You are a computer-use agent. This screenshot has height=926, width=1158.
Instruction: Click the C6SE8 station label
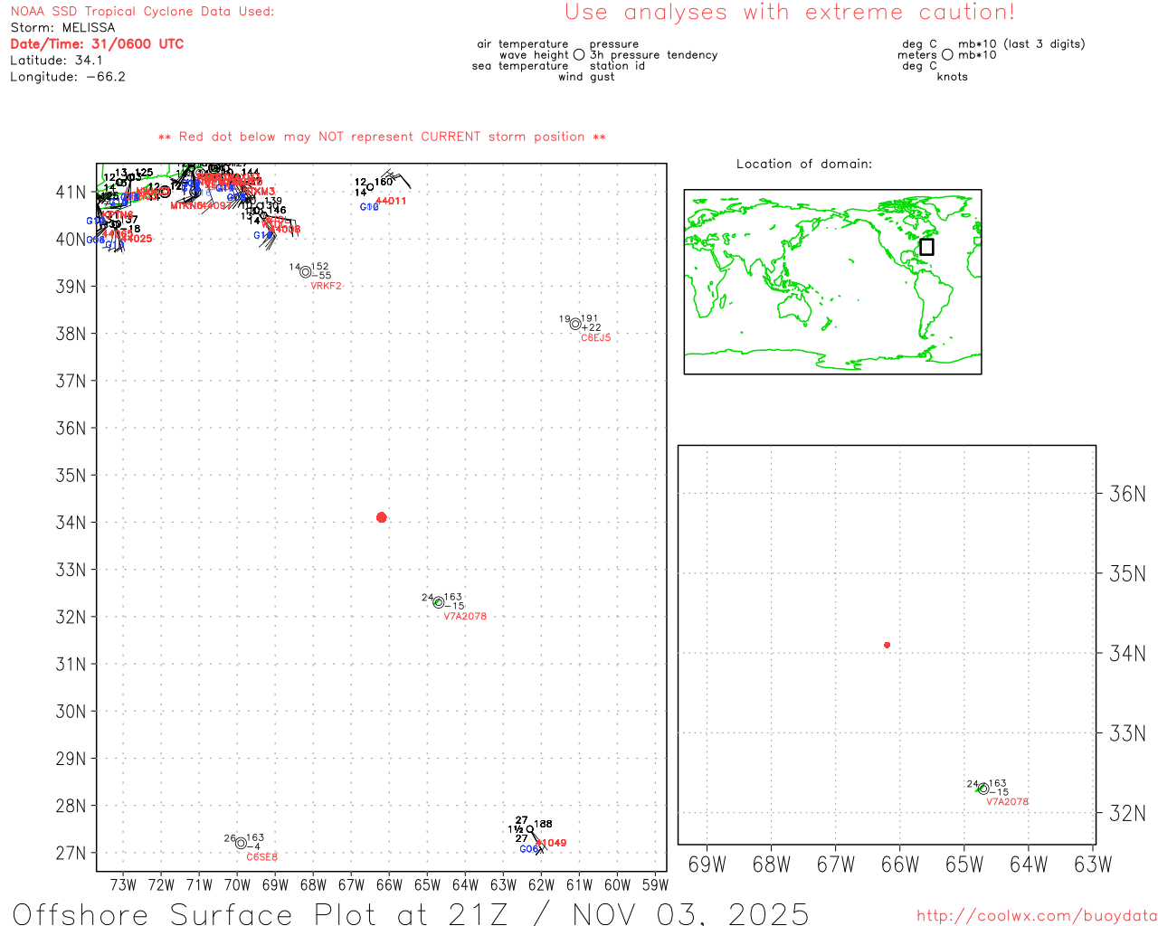point(261,856)
